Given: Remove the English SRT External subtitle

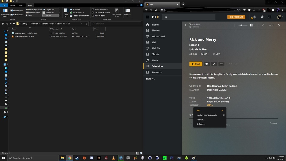Looking at the screenshot, I should point(224,115).
